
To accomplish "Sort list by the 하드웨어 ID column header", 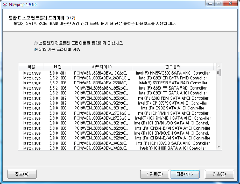I will [102, 67].
